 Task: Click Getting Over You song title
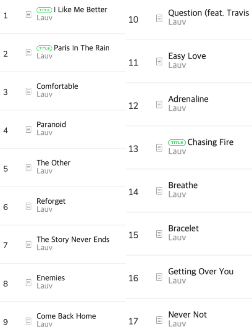click(201, 272)
